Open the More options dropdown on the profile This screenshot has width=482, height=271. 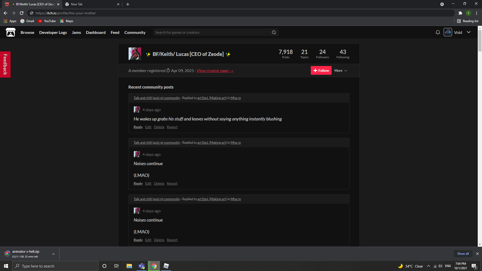340,71
